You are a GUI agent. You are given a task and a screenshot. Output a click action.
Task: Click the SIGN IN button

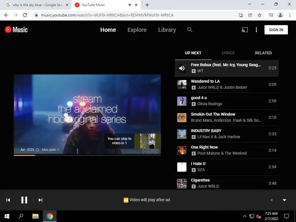tap(276, 30)
